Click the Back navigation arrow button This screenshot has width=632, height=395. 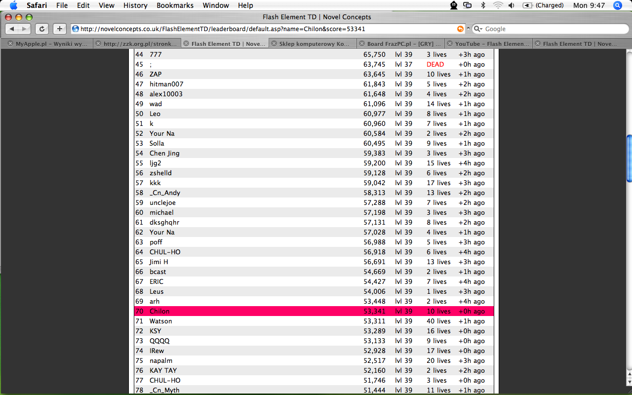(x=12, y=29)
